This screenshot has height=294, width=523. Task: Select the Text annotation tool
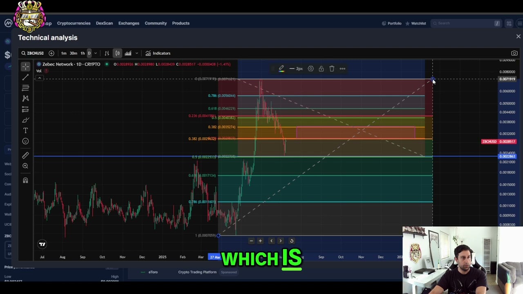click(25, 130)
